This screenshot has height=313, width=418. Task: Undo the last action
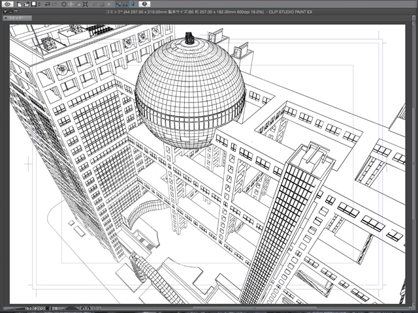tap(48, 5)
